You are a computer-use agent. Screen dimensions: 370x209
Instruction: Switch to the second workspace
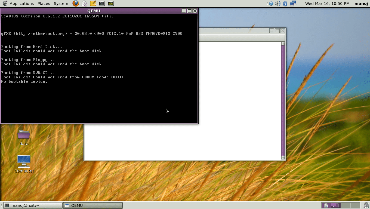point(335,205)
